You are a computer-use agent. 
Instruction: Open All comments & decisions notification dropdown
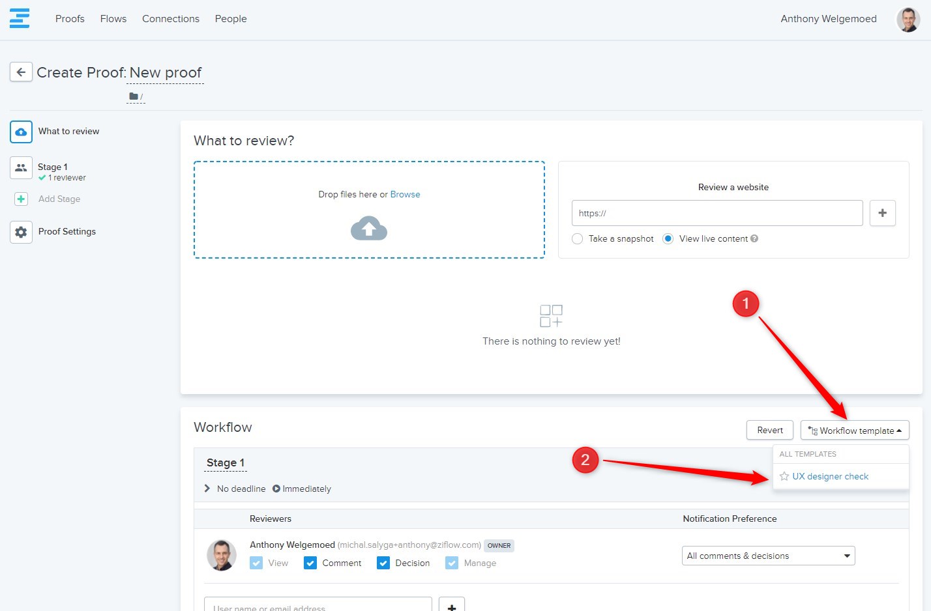pyautogui.click(x=768, y=556)
